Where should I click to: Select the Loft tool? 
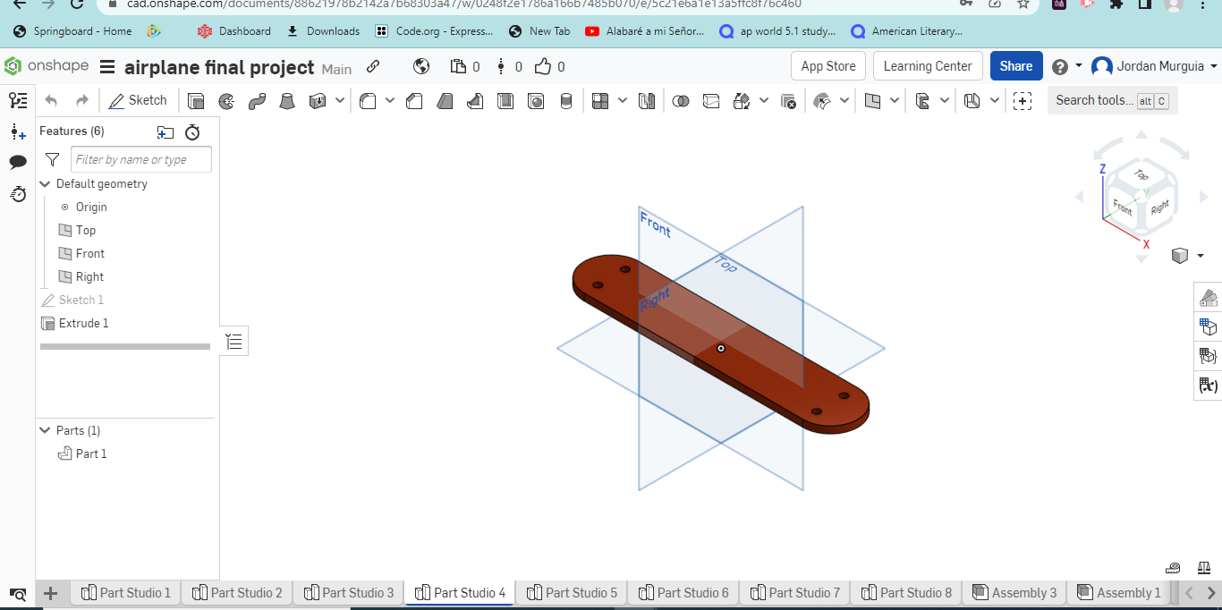(287, 100)
